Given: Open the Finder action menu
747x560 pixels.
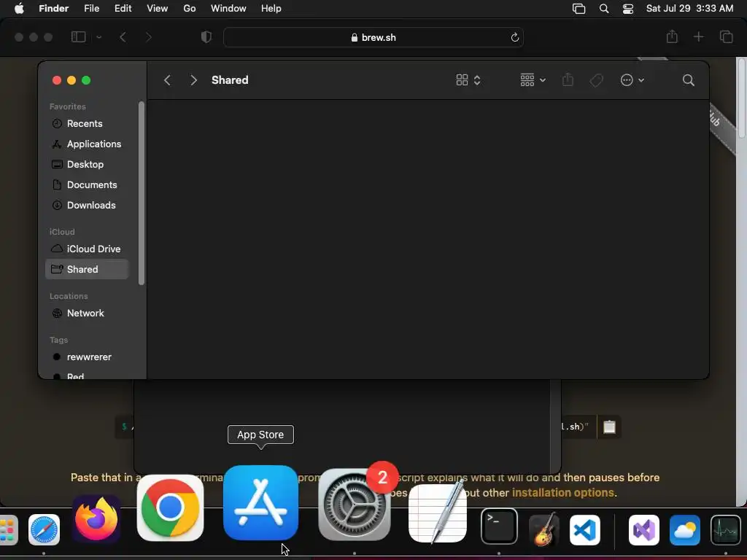Looking at the screenshot, I should (x=632, y=80).
